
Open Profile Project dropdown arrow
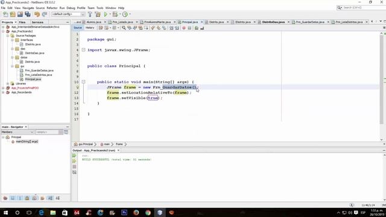[130, 14]
